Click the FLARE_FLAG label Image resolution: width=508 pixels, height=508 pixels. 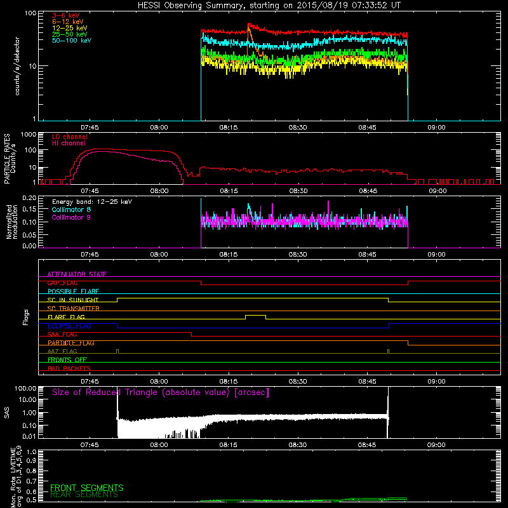(x=66, y=317)
